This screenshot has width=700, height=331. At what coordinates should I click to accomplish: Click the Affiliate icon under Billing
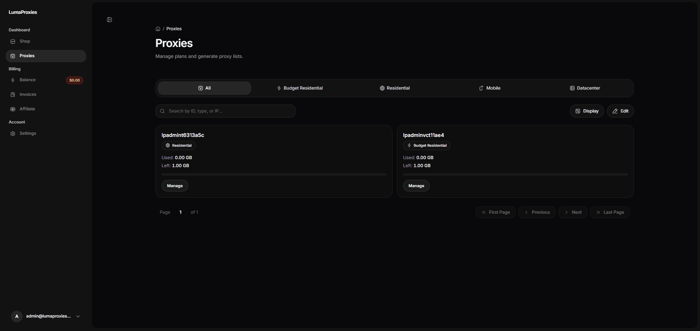13,109
